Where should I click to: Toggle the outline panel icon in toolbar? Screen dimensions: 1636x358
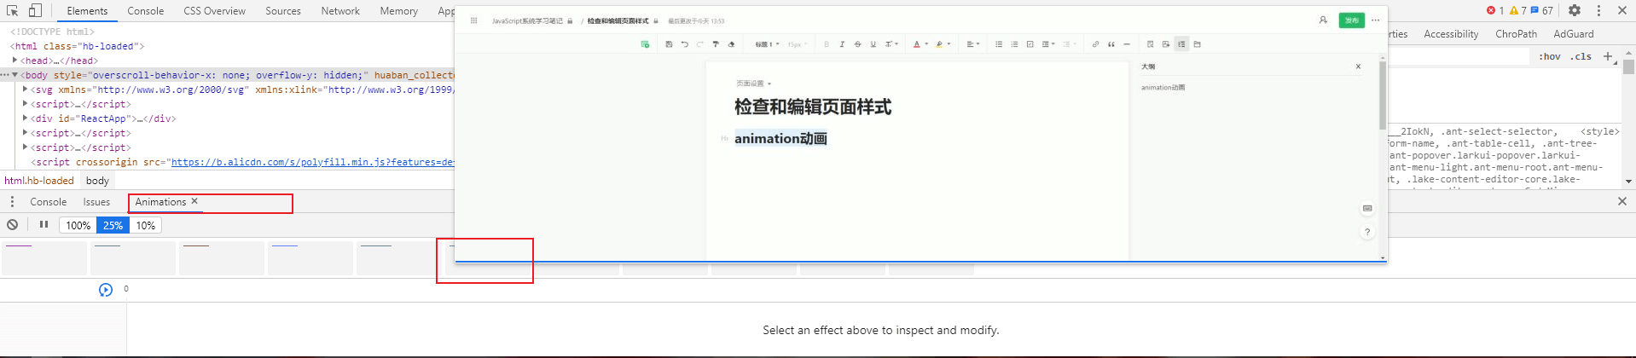click(x=1181, y=44)
